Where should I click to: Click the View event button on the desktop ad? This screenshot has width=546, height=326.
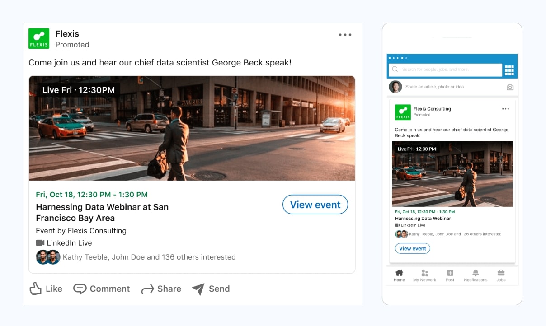click(315, 204)
